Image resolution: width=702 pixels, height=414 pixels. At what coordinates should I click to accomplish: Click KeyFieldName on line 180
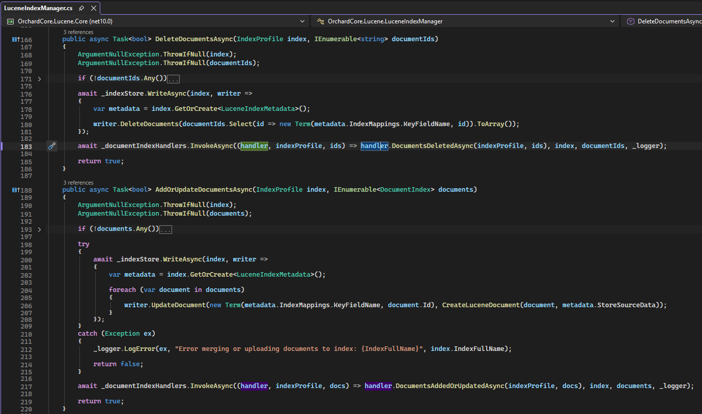[427, 124]
